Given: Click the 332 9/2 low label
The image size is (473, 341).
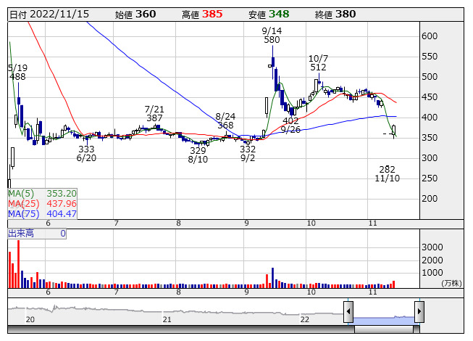Looking at the screenshot, I should 248,153.
